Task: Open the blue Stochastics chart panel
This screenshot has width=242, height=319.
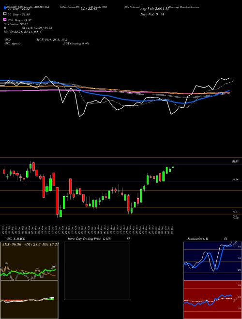Action: click(212, 261)
